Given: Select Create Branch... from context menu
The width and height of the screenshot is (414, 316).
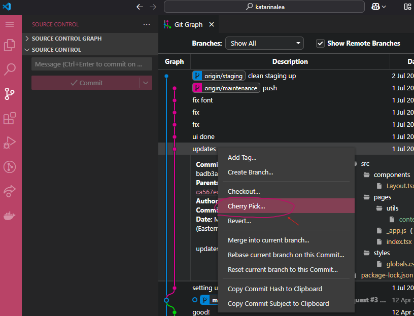Looking at the screenshot, I should (286, 172).
